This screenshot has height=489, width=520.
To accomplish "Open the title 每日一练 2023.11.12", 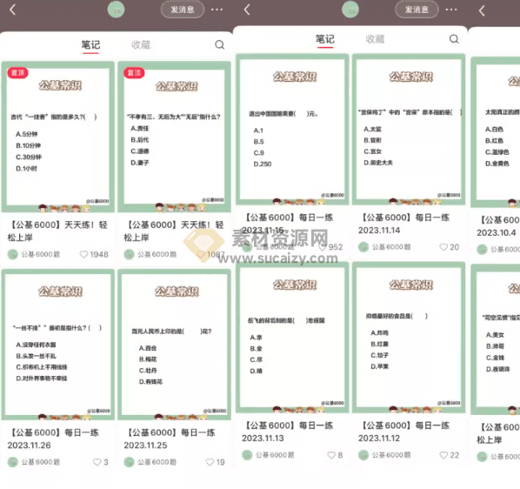I will (404, 432).
